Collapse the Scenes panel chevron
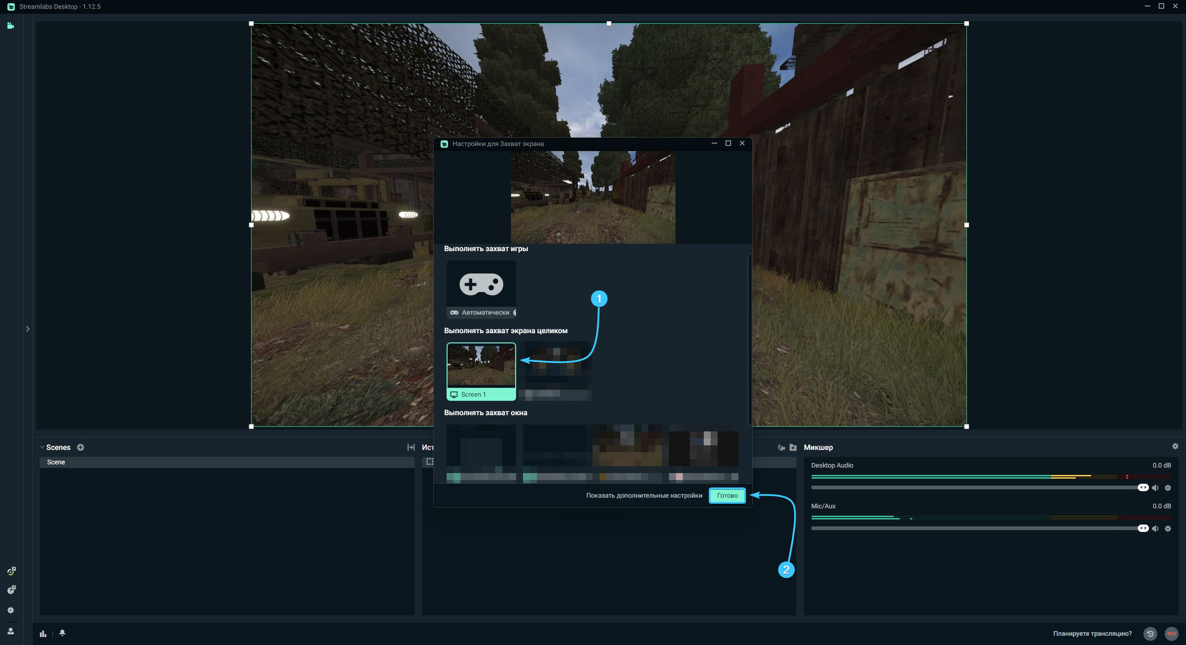This screenshot has height=645, width=1186. click(42, 447)
